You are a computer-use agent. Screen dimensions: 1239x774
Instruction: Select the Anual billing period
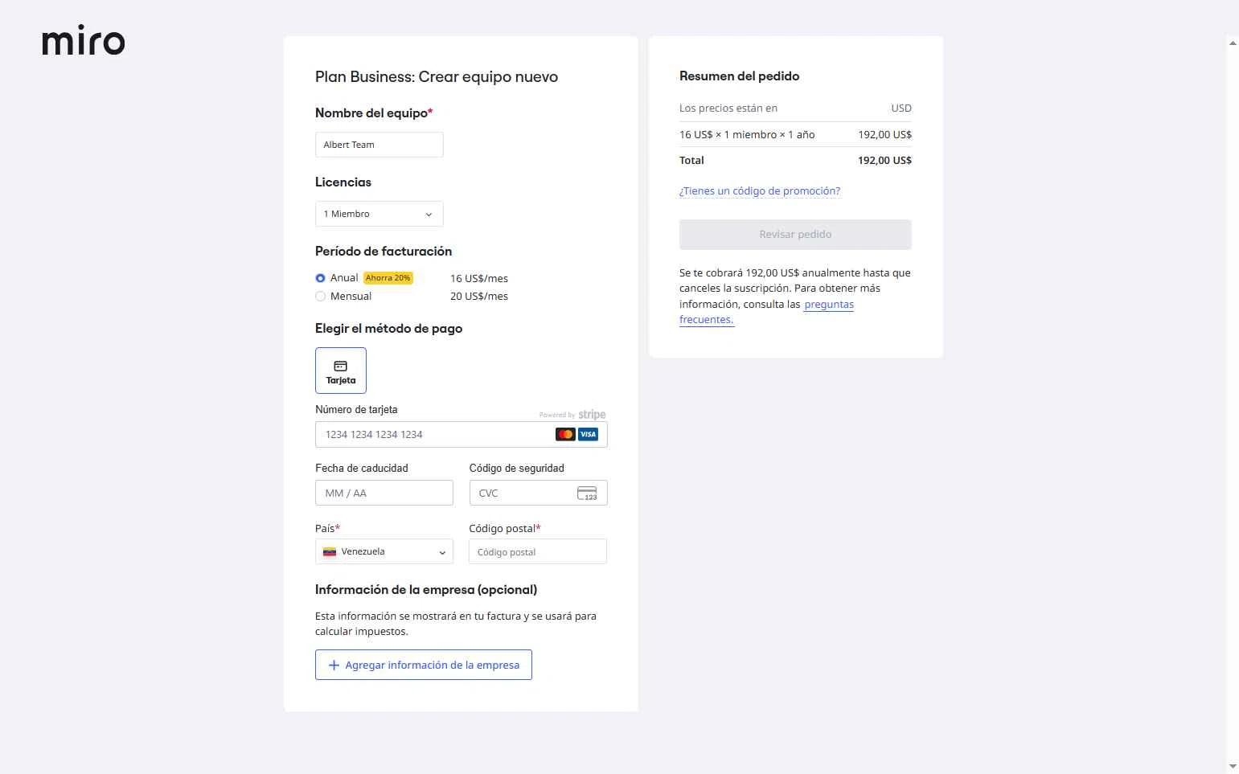(321, 278)
